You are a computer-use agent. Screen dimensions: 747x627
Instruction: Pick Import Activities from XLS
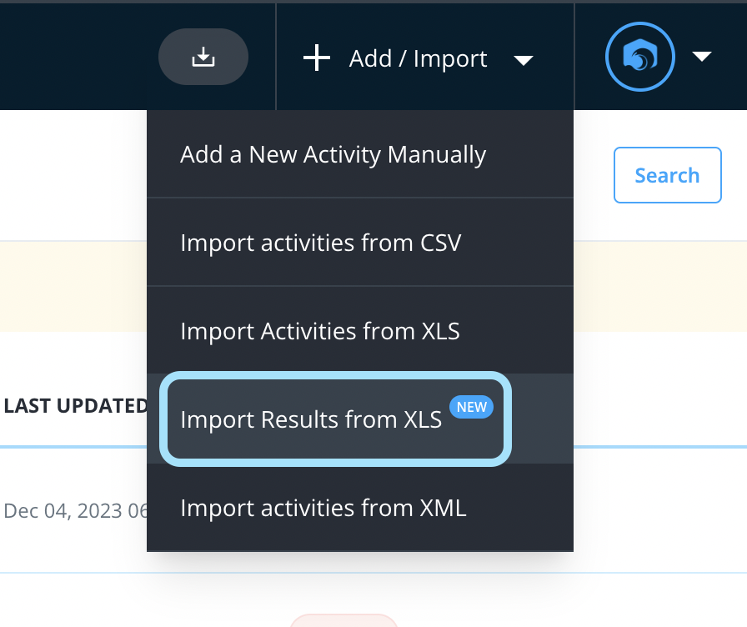(319, 331)
